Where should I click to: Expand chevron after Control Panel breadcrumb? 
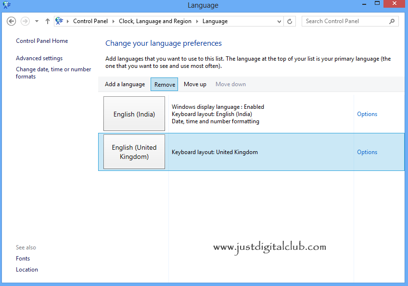tap(114, 21)
